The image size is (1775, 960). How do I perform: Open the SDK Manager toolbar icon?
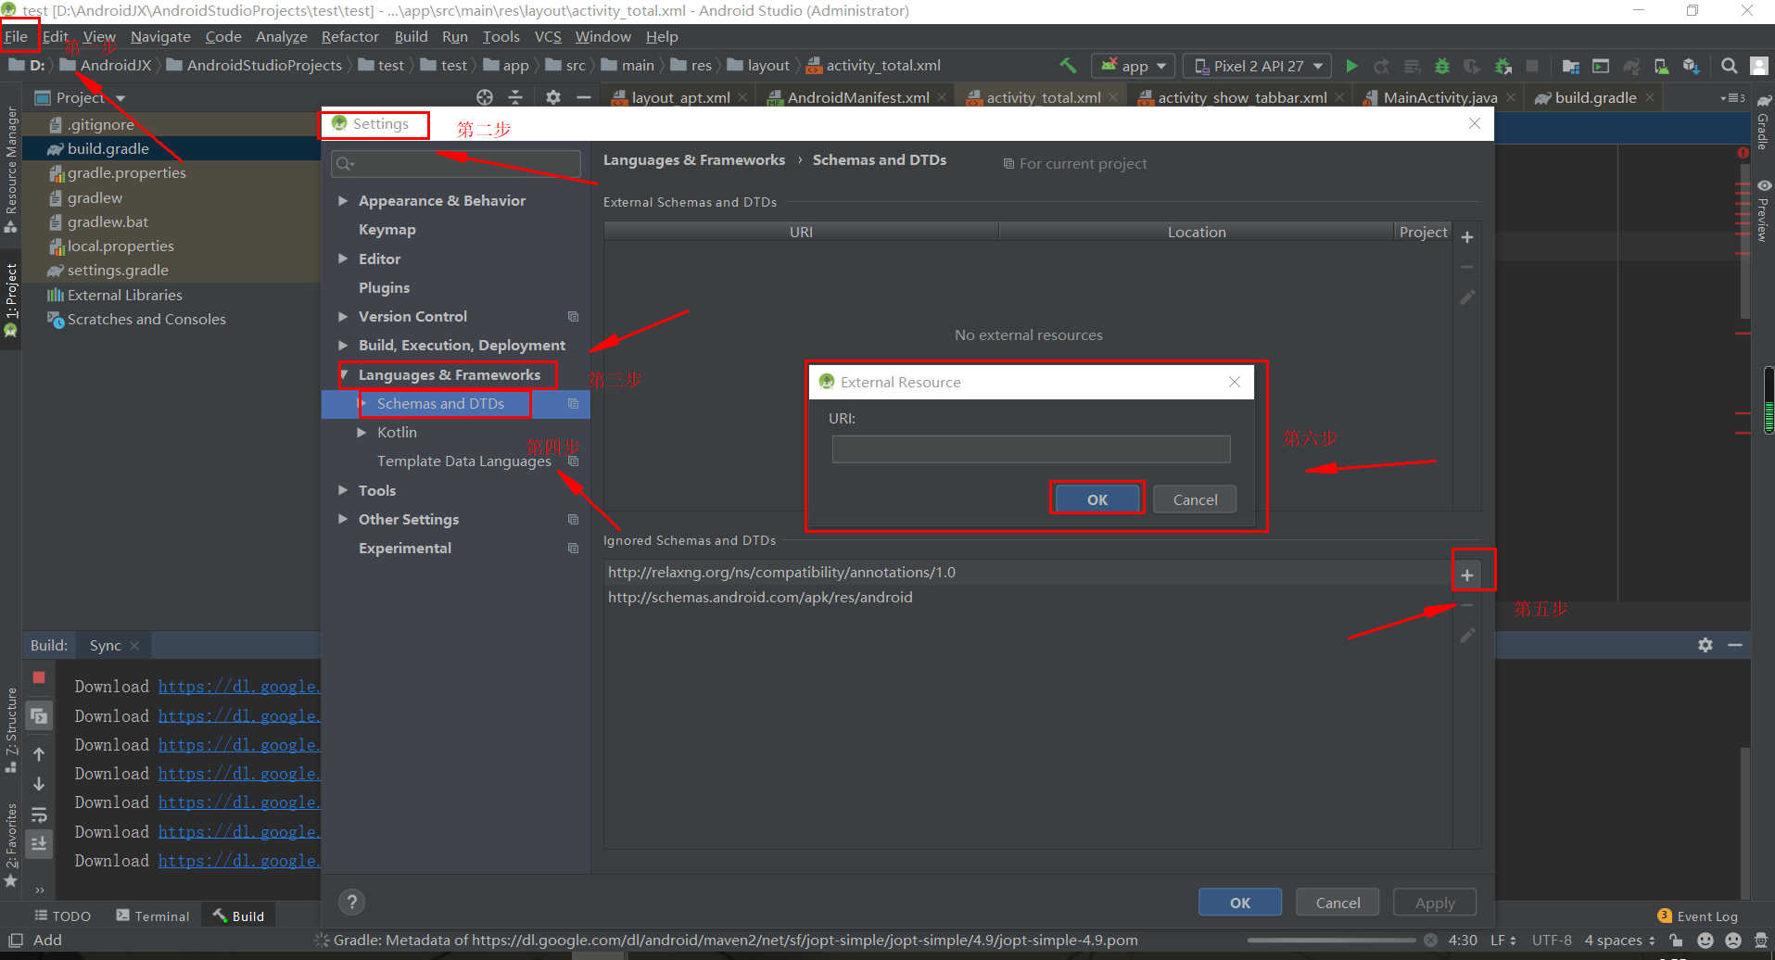click(1692, 66)
